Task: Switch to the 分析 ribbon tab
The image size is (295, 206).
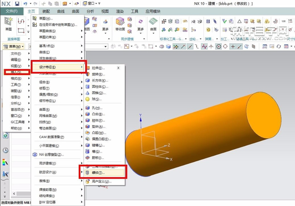Action: tap(90, 11)
